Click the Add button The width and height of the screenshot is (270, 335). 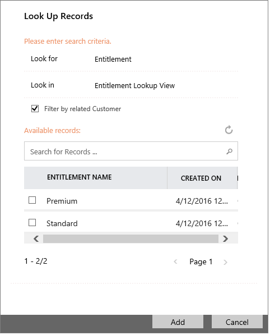178,322
